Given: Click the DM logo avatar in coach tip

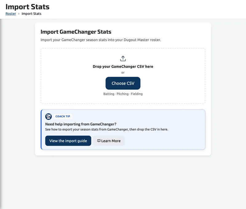Looking at the screenshot, I should 49,116.
